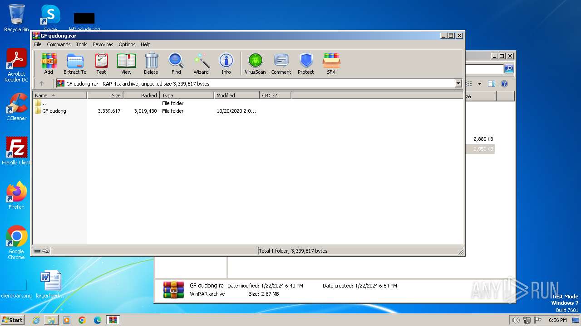Open the Explorer window help icon
Image resolution: width=581 pixels, height=326 pixels.
click(504, 84)
